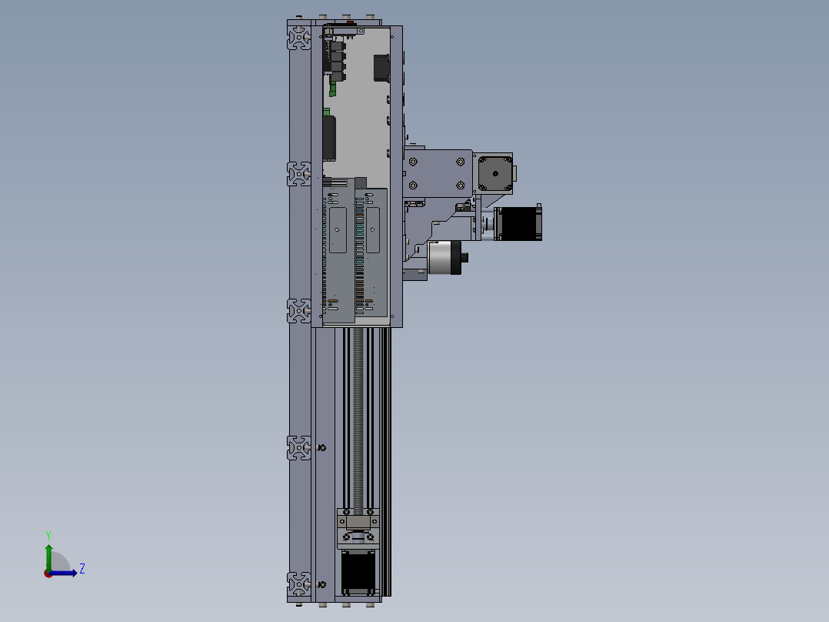
Task: Click square motor flange with center shaft hole
Action: click(x=495, y=174)
